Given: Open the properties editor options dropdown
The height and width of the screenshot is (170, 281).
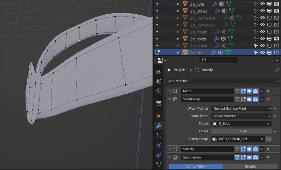Looking at the screenshot, I should point(277,60).
